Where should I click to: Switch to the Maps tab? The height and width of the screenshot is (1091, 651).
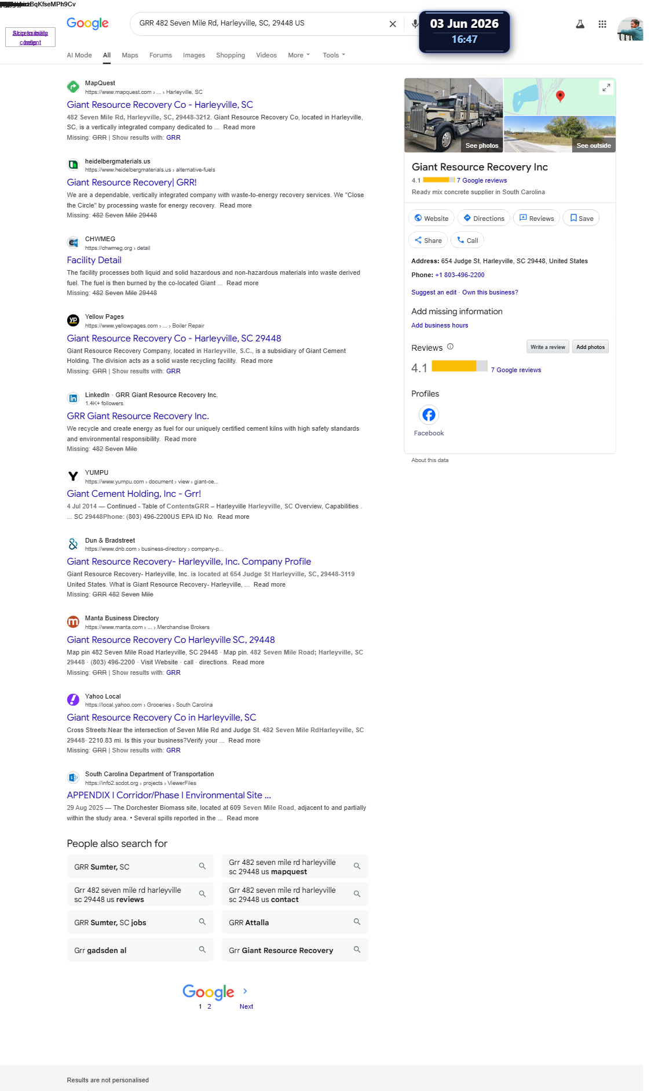coord(130,55)
